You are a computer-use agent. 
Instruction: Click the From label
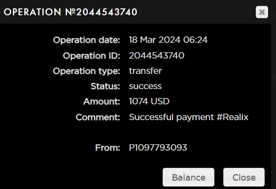tap(107, 148)
